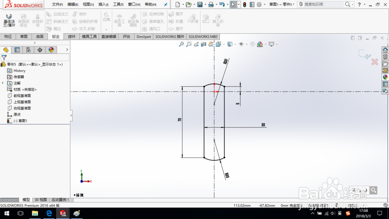Open the Options gear icon
The height and width of the screenshot is (219, 389).
(x=259, y=4)
